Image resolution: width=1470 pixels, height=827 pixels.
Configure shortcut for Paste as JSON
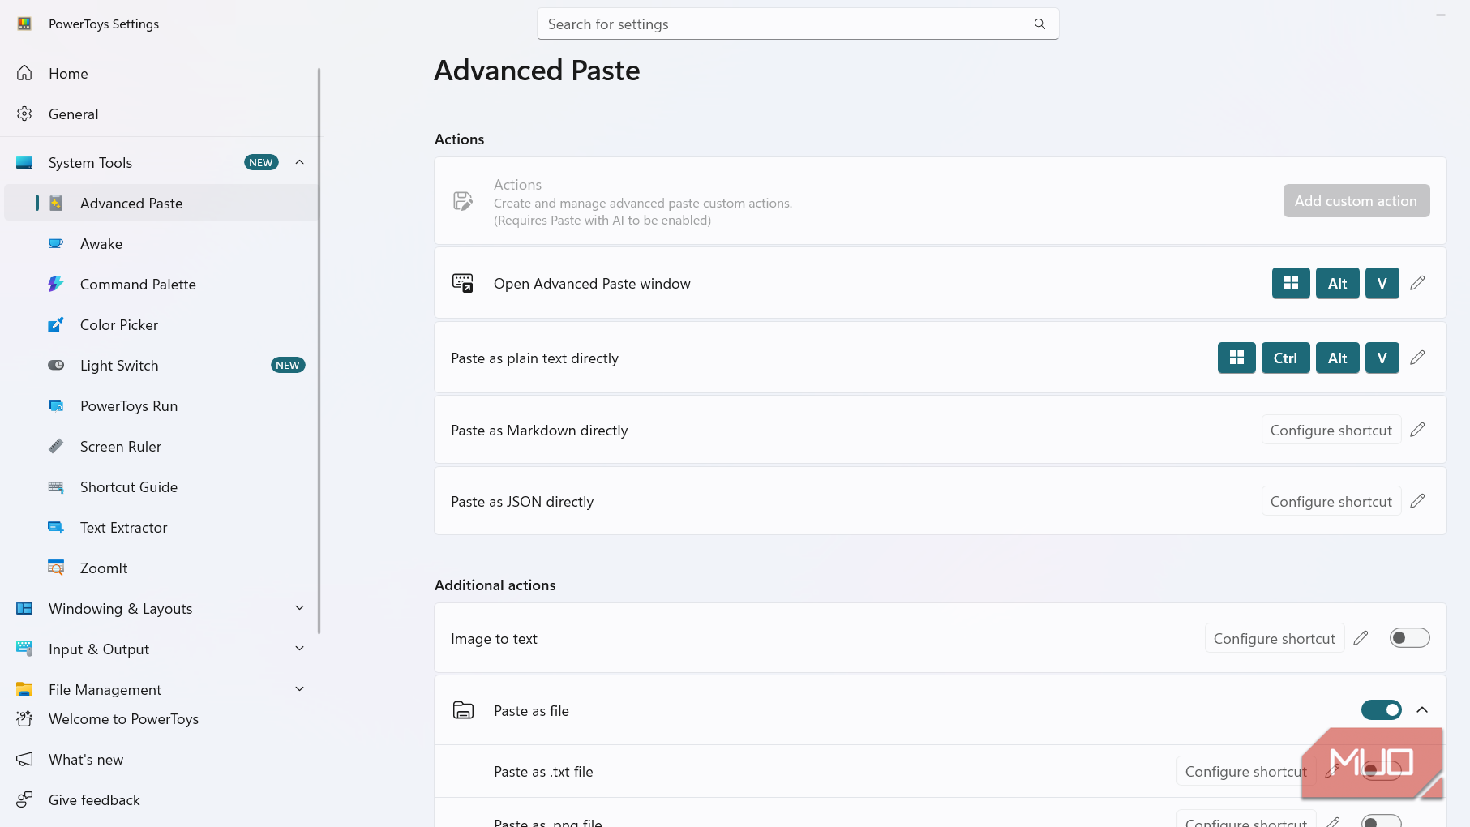pos(1331,501)
